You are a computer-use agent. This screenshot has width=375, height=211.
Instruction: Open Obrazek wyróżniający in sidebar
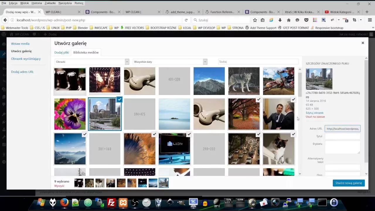point(26,59)
